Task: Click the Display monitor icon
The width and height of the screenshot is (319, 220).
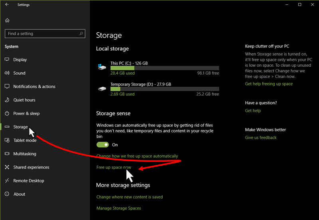Action: pos(7,59)
